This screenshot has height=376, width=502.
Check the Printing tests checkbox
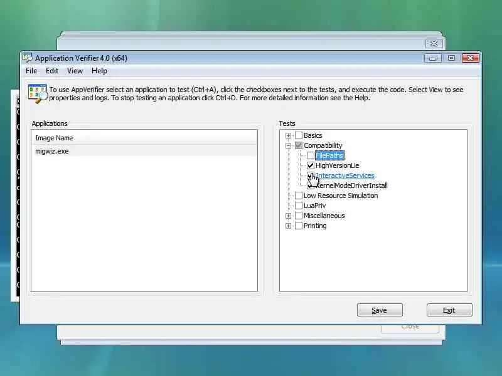pyautogui.click(x=299, y=226)
